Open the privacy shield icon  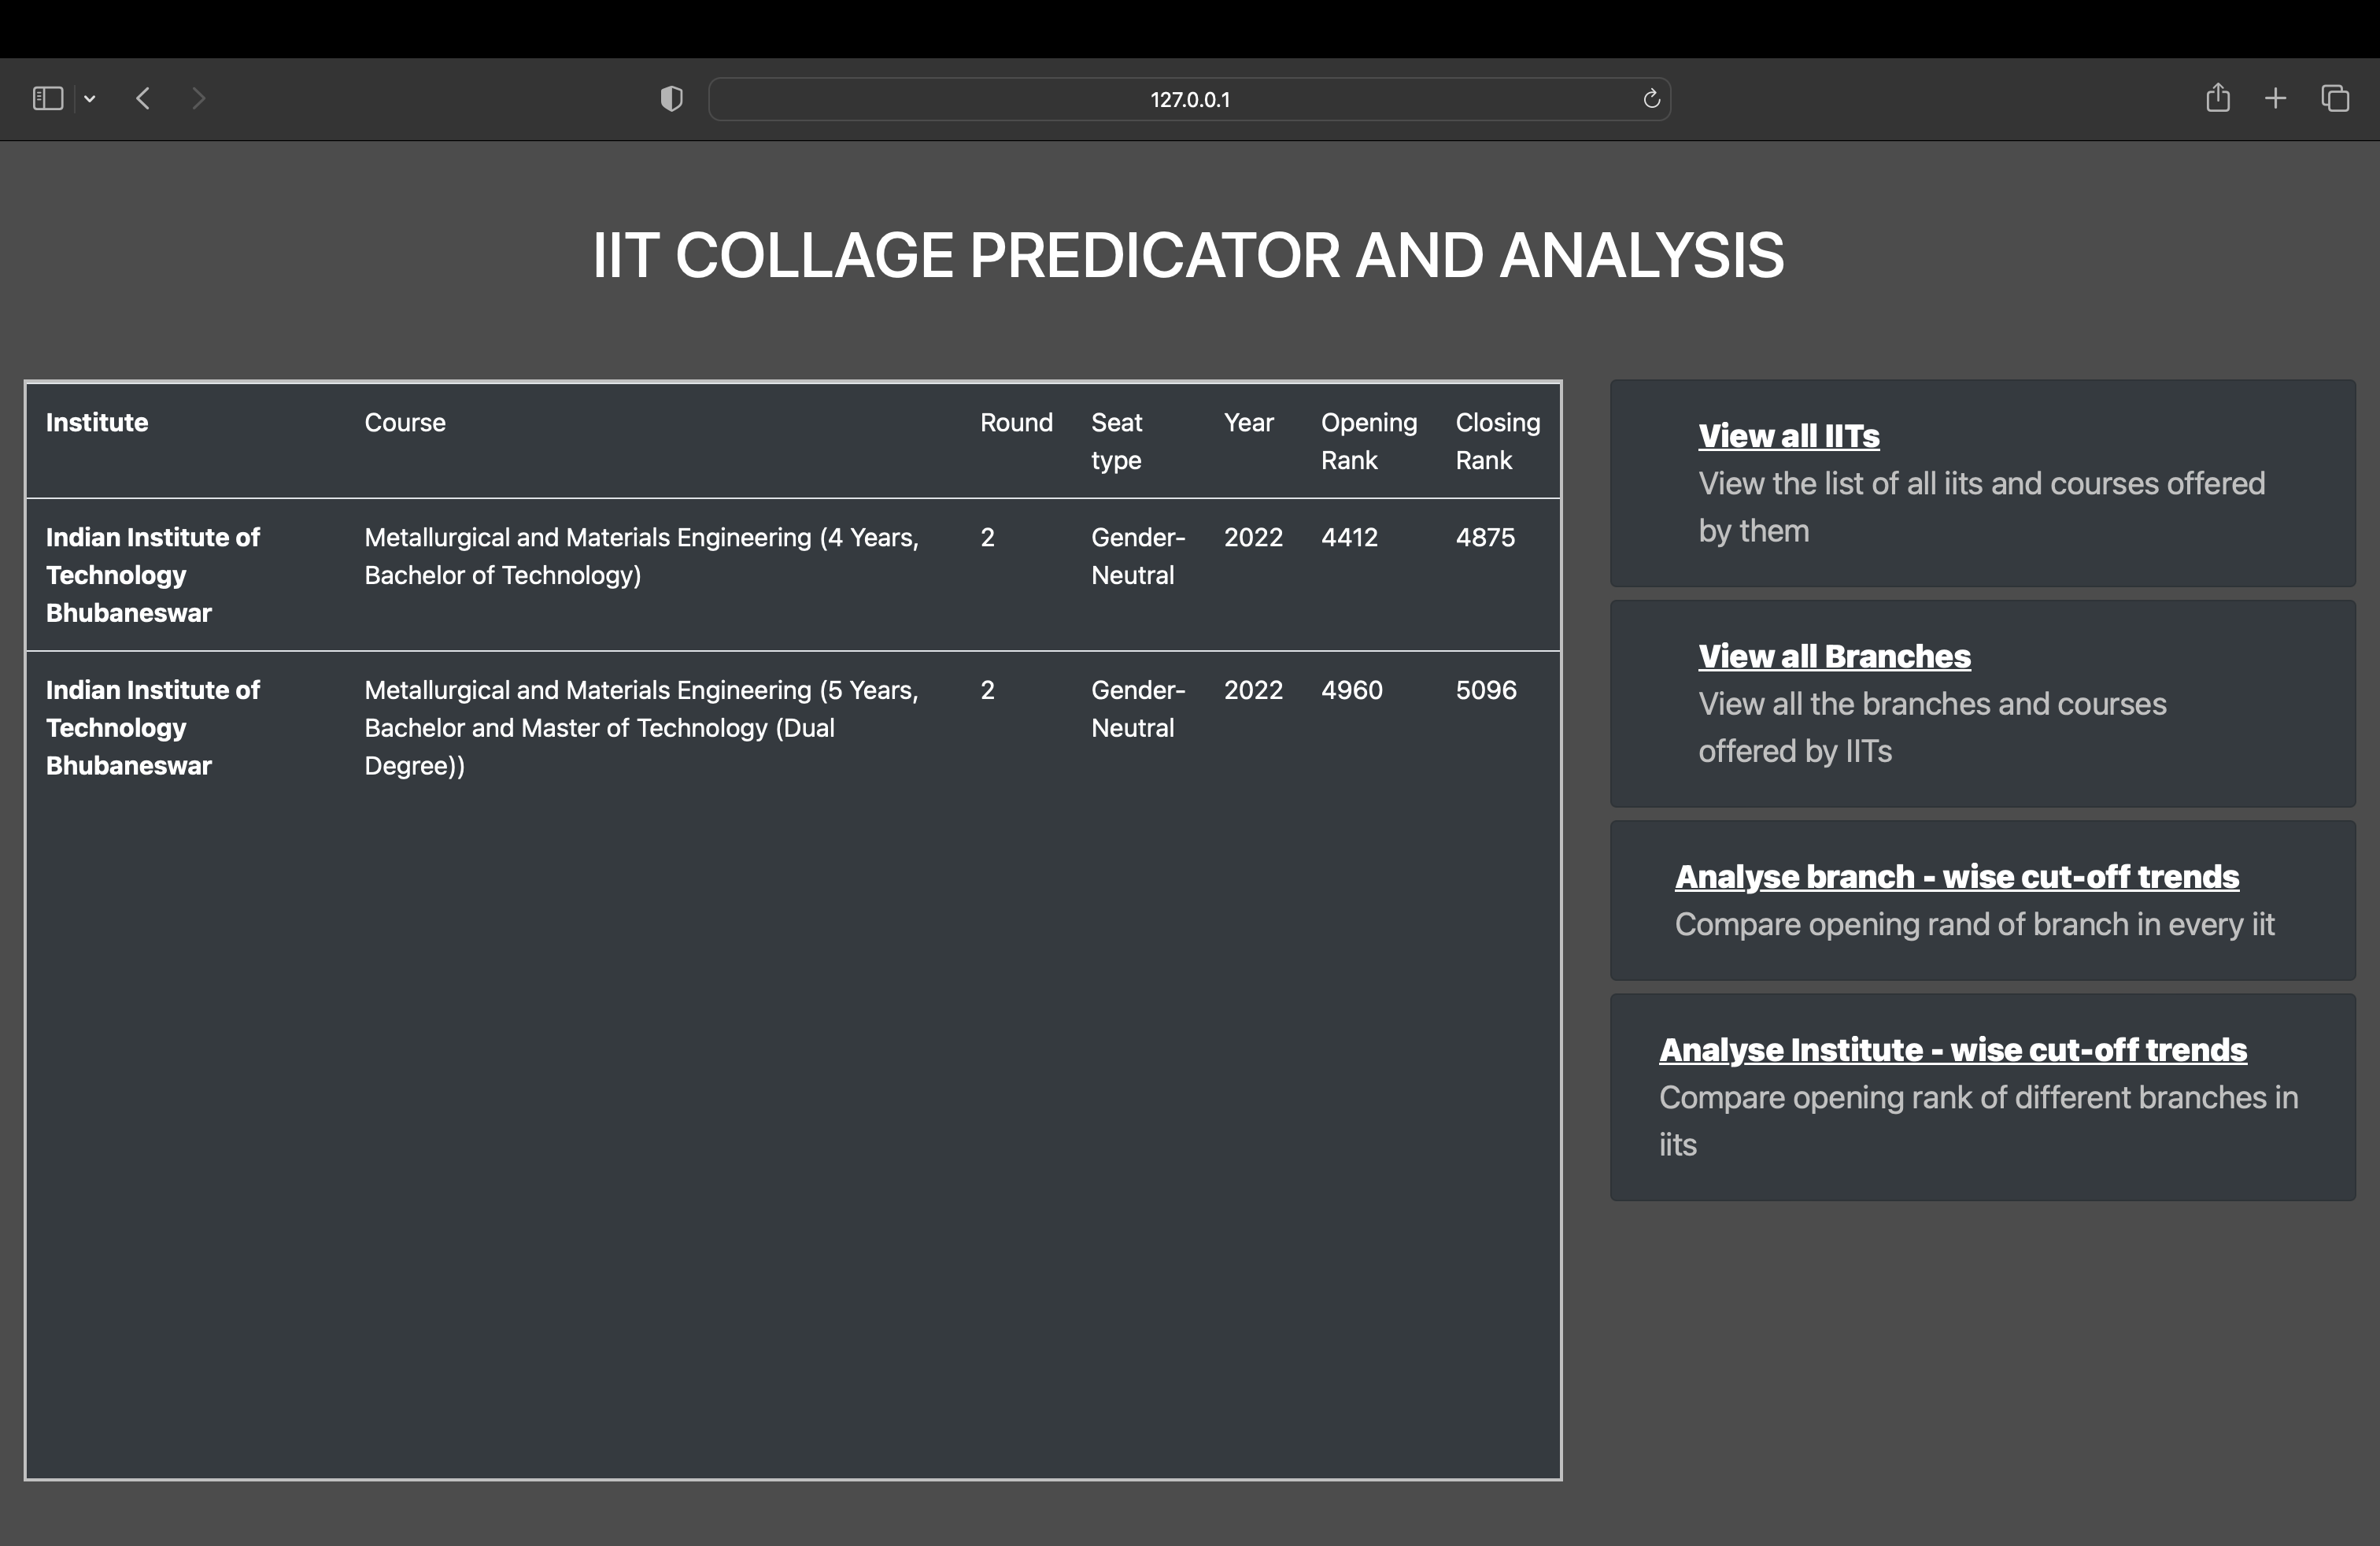pyautogui.click(x=671, y=98)
